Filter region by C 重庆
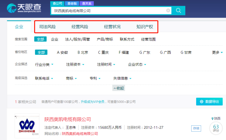The height and width of the screenshot is (140, 226). tap(103, 53)
